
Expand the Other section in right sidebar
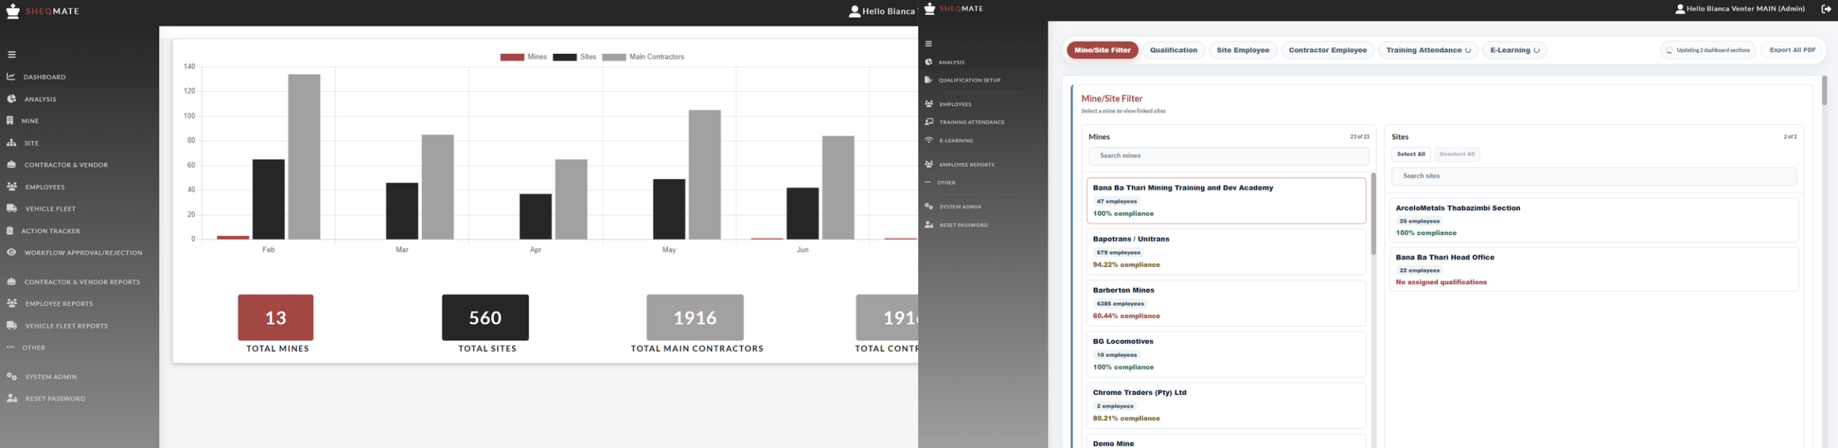pos(941,183)
